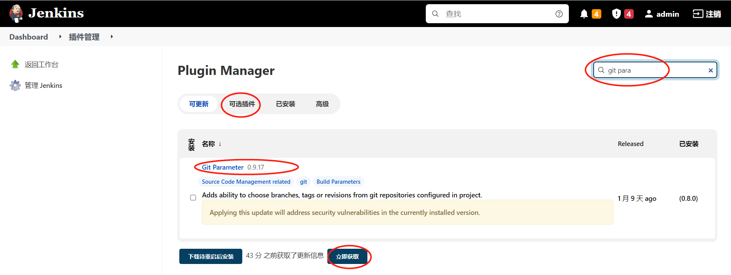Click the 管理 Jenkins gear icon
This screenshot has height=275, width=731.
tap(15, 85)
